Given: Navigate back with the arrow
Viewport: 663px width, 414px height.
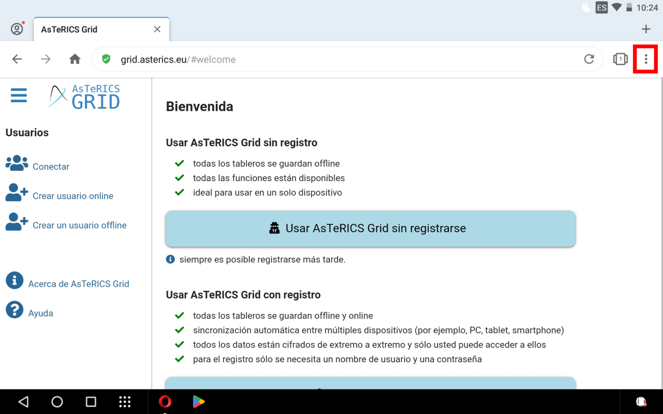Looking at the screenshot, I should (x=17, y=59).
